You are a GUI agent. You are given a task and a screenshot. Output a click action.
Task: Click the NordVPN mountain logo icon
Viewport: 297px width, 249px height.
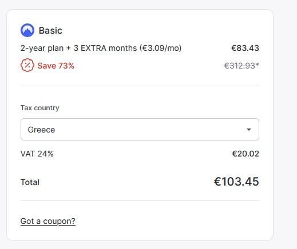(x=27, y=30)
